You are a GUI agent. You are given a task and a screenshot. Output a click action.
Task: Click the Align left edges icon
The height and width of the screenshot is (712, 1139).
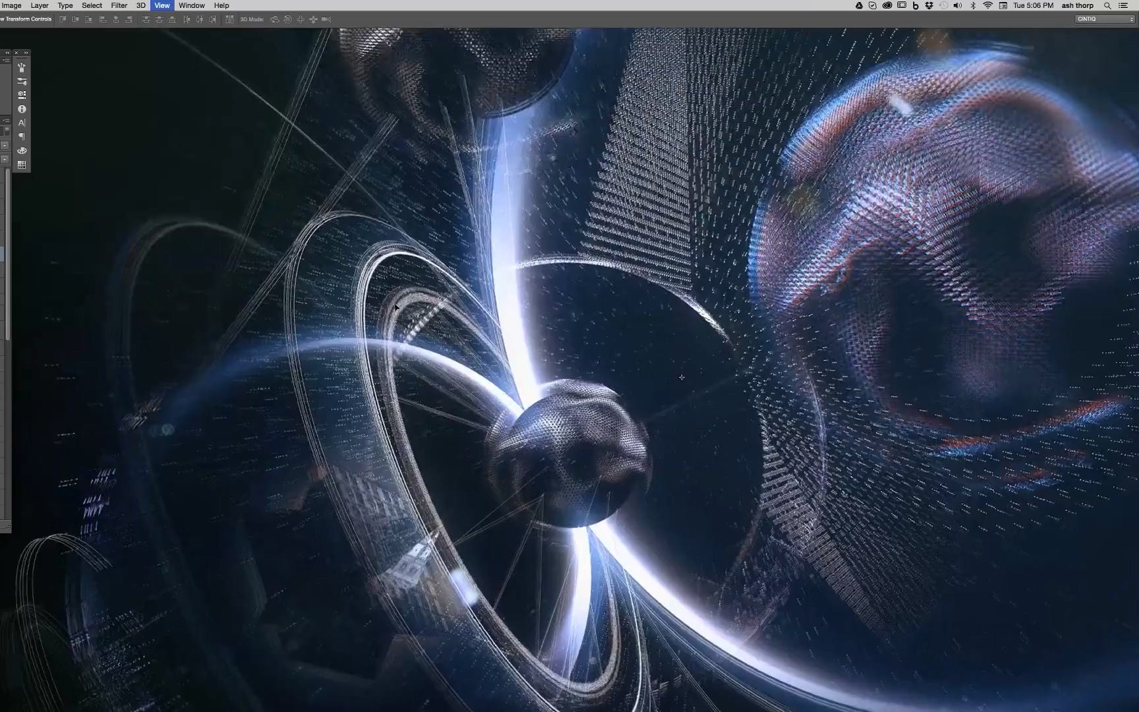(103, 19)
